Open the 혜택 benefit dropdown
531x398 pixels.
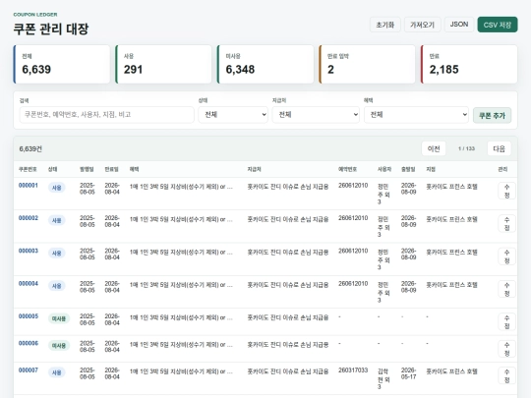[416, 115]
